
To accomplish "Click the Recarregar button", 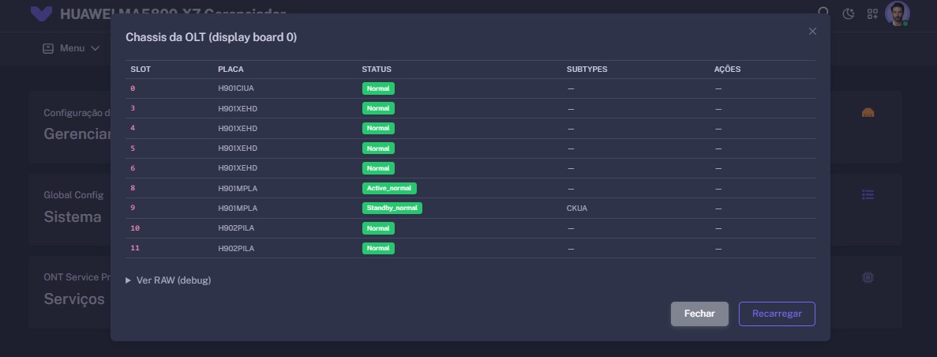I will pyautogui.click(x=777, y=314).
